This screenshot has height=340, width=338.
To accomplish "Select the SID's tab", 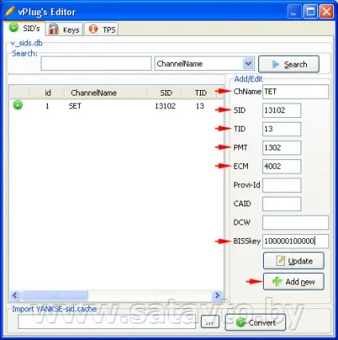I will (x=25, y=28).
